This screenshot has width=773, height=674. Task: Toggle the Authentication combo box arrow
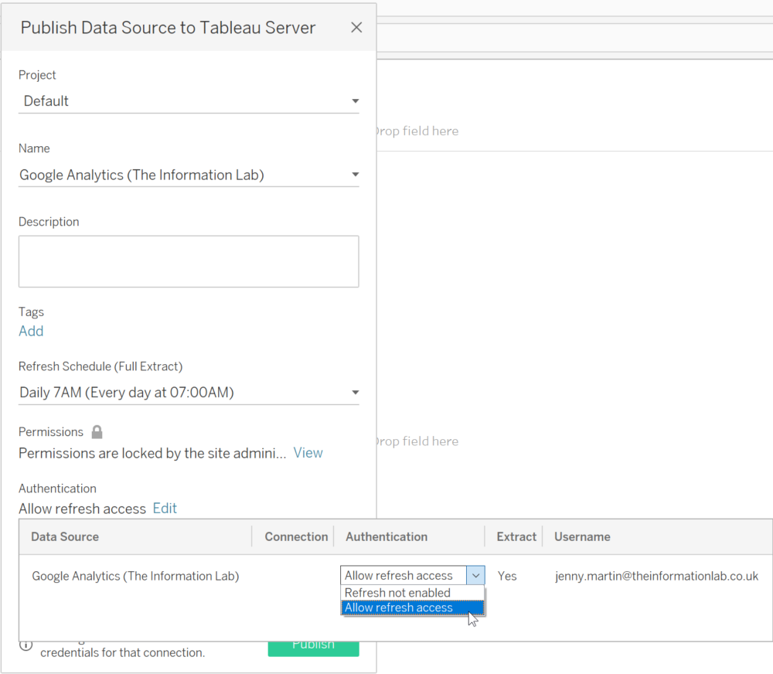(475, 575)
